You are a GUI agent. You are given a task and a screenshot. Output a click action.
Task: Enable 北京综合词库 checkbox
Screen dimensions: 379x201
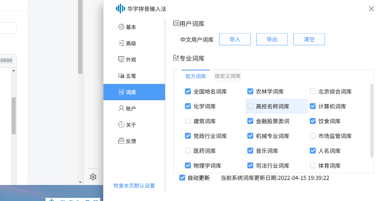click(x=313, y=91)
